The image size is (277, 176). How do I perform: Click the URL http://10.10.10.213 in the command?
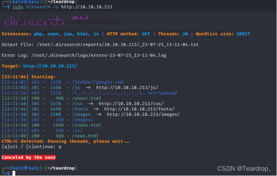pyautogui.click(x=87, y=7)
